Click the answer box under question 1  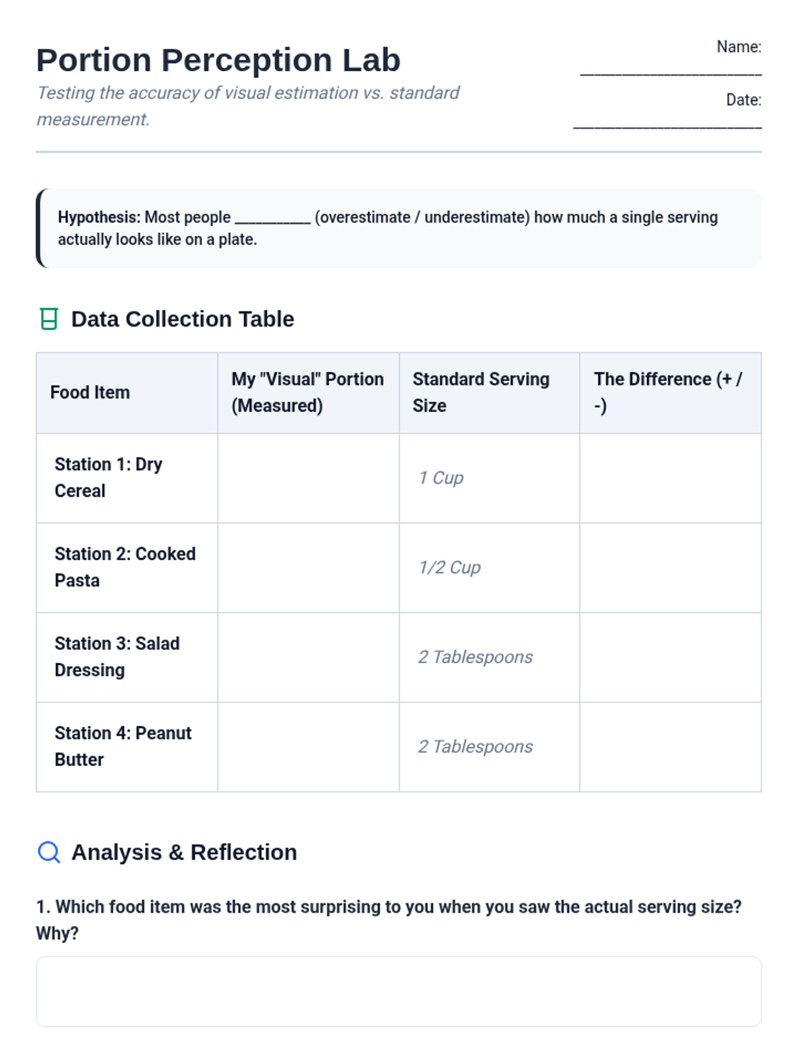coord(398,991)
